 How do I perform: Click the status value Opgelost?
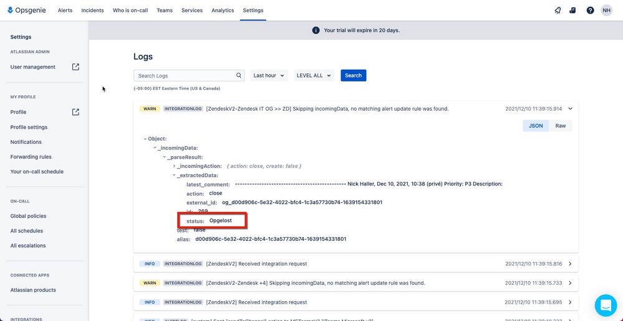click(x=221, y=220)
